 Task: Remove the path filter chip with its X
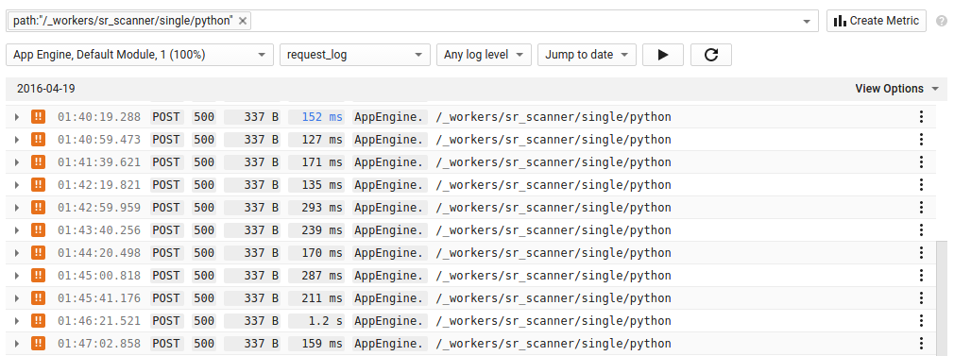(x=243, y=21)
